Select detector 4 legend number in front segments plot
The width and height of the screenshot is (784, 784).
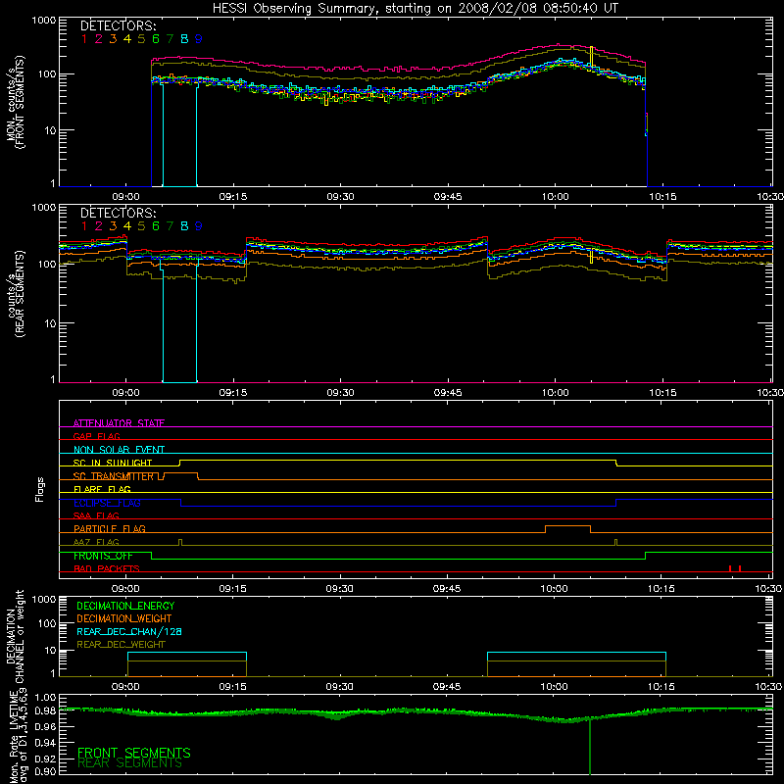tap(127, 39)
